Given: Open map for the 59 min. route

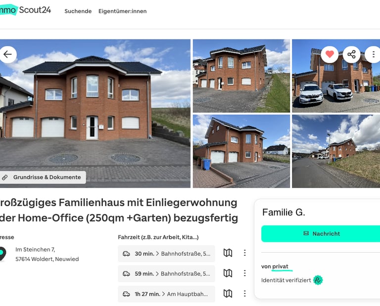Looking at the screenshot, I should (228, 273).
